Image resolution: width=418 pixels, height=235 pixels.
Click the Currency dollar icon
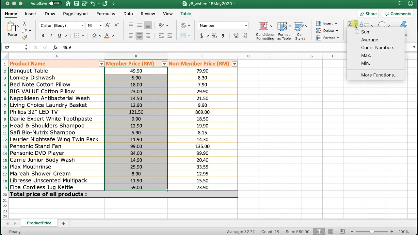point(201,36)
